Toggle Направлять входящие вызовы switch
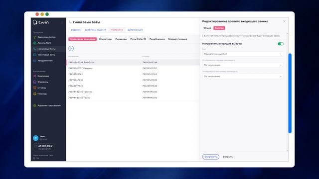Image resolution: width=319 pixels, height=179 pixels. click(x=281, y=44)
